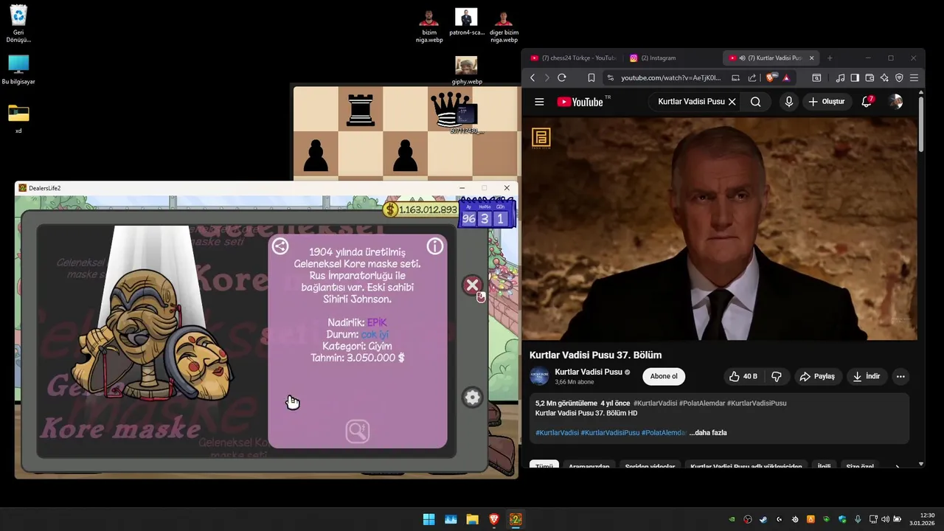
Task: Open DealersLife2 settings gear
Action: 473,398
